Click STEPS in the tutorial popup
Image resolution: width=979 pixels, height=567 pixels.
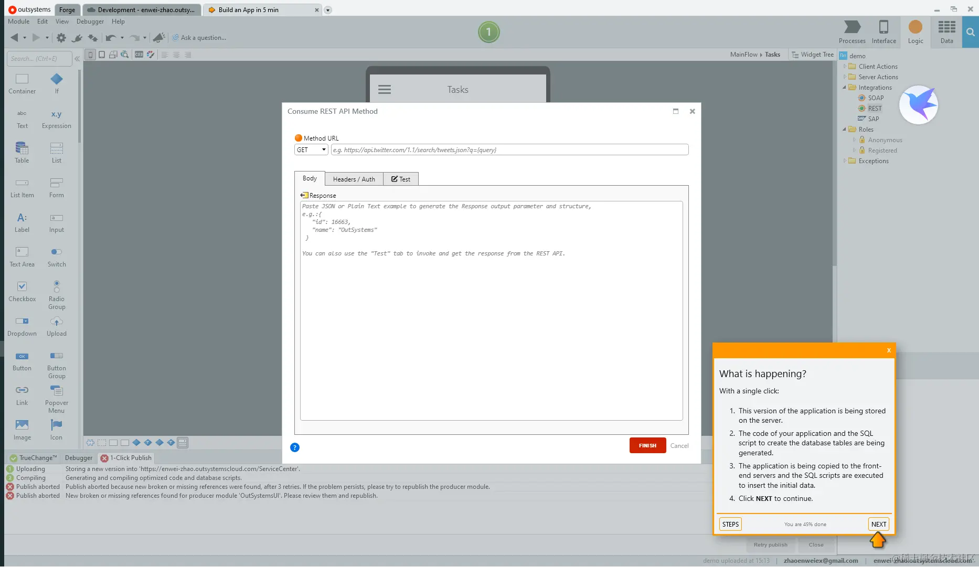pyautogui.click(x=730, y=524)
